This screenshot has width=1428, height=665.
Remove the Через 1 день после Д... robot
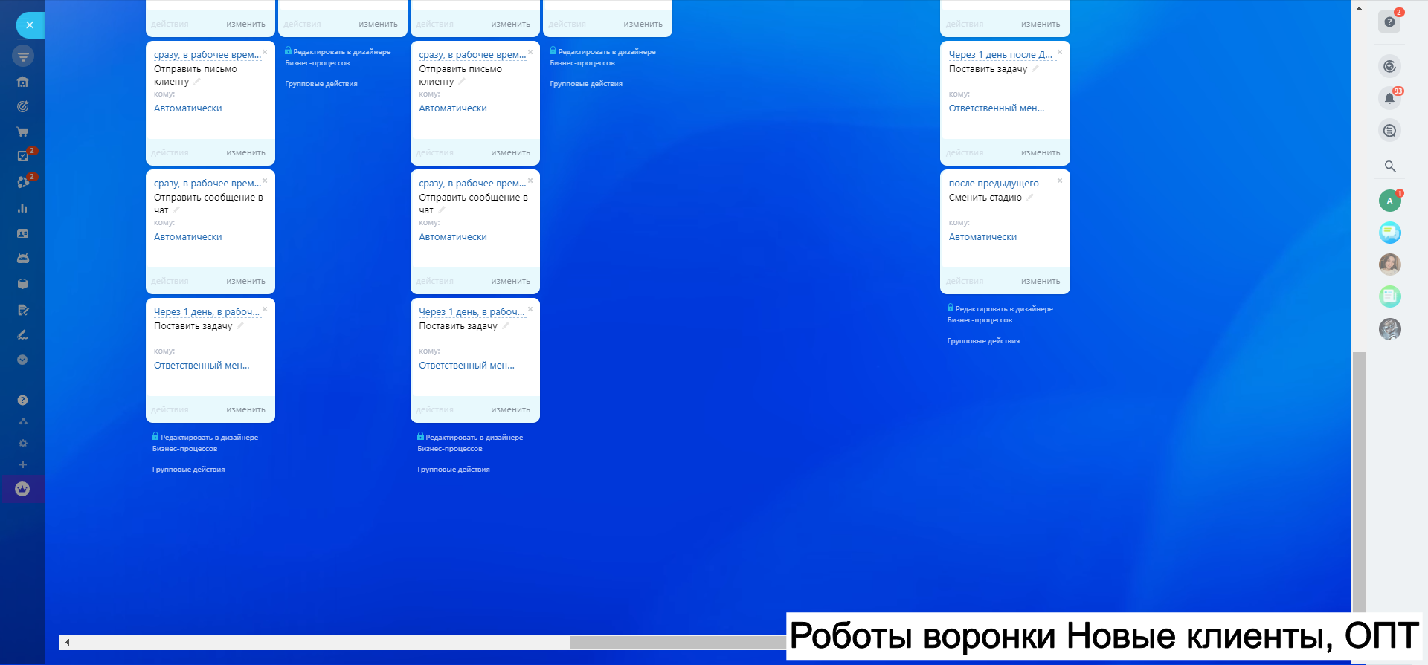point(1060,52)
